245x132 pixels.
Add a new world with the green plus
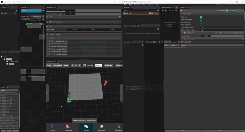[x=43, y=11]
